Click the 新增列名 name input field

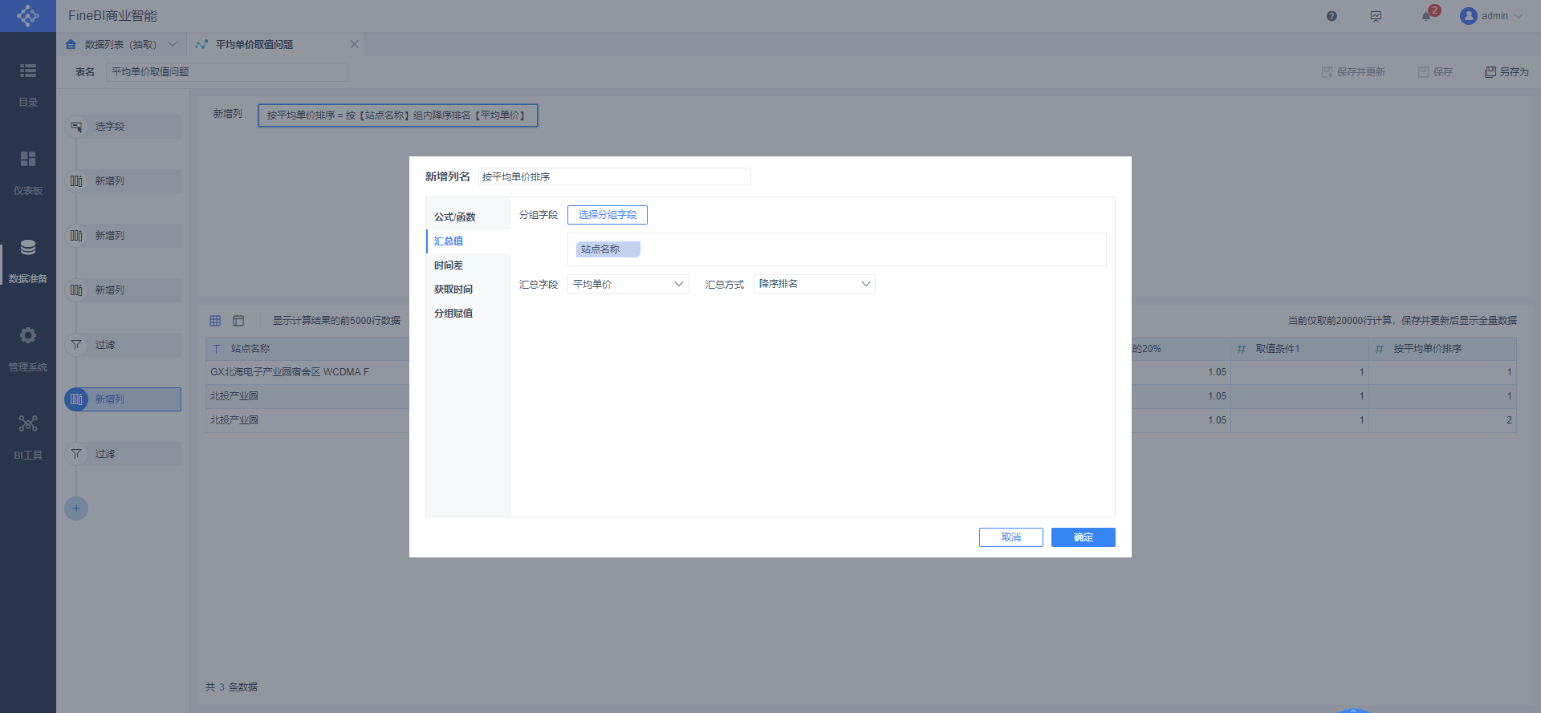pyautogui.click(x=615, y=176)
